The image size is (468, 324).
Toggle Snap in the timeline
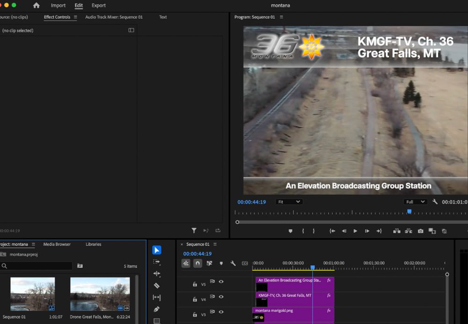[x=197, y=264]
